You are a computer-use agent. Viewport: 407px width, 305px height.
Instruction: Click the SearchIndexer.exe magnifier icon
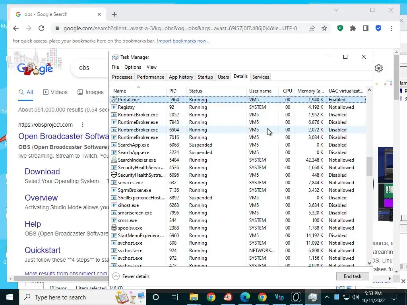[x=114, y=160]
